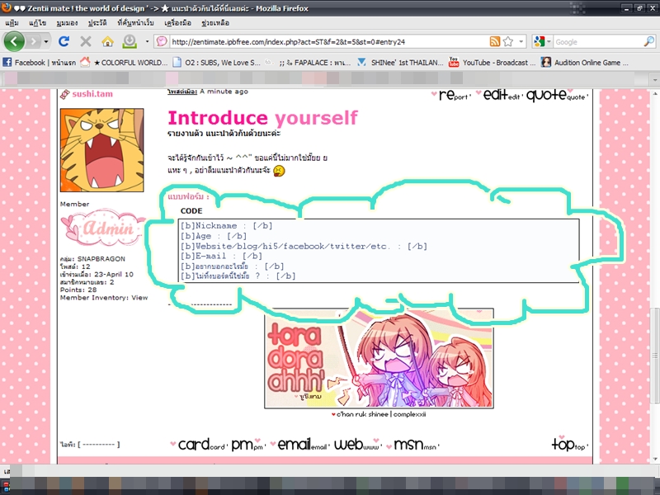Screen dimensions: 660x495
Task: Open the FAPALACE bookmark
Action: (308, 63)
